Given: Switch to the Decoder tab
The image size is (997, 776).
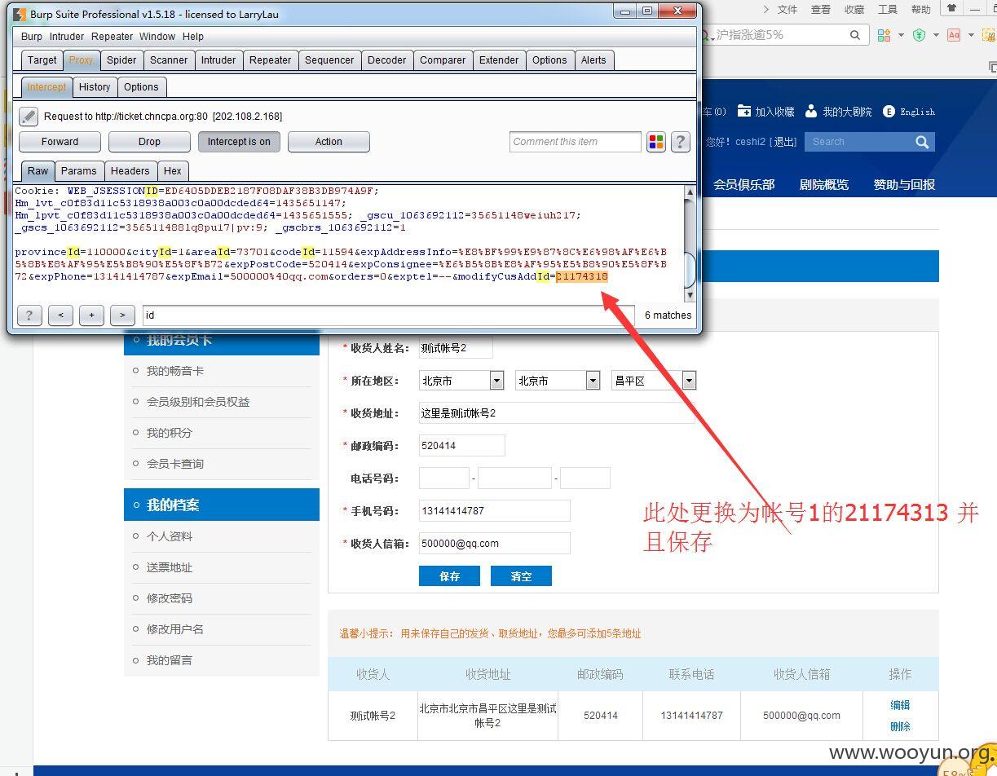Looking at the screenshot, I should pyautogui.click(x=386, y=60).
